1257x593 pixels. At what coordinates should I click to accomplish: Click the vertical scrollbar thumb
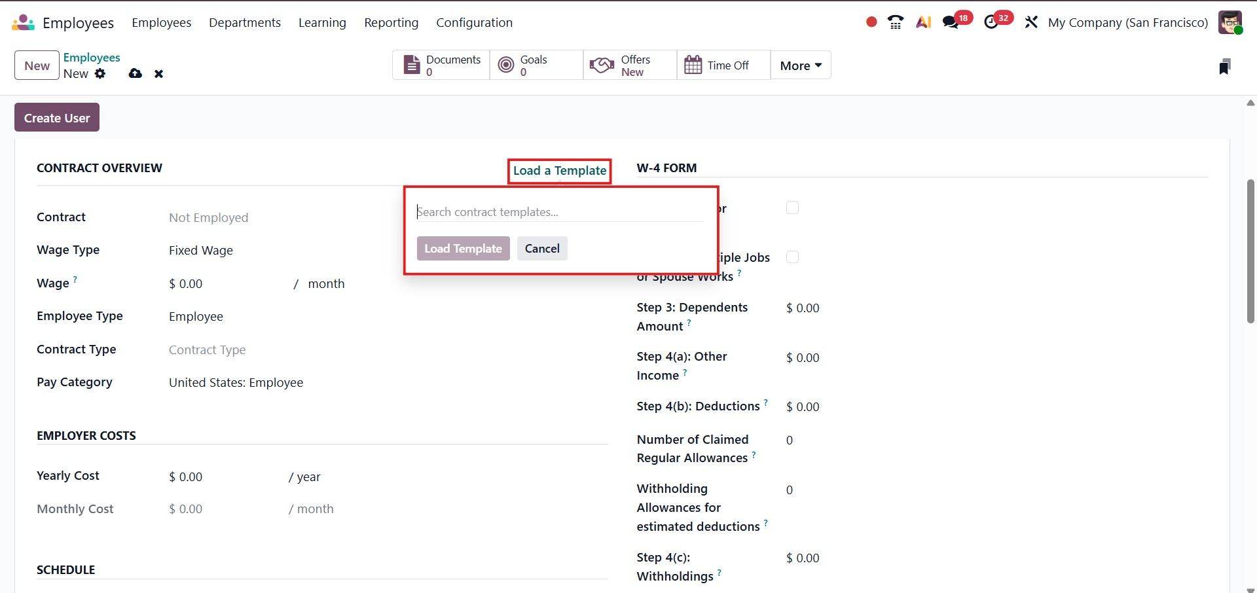tap(1250, 251)
